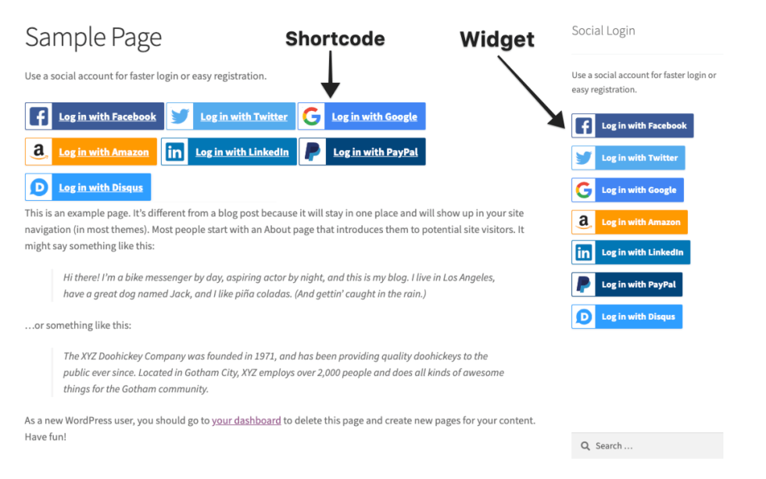Click the 'Log in with Twitter' shortcode text link

click(244, 116)
